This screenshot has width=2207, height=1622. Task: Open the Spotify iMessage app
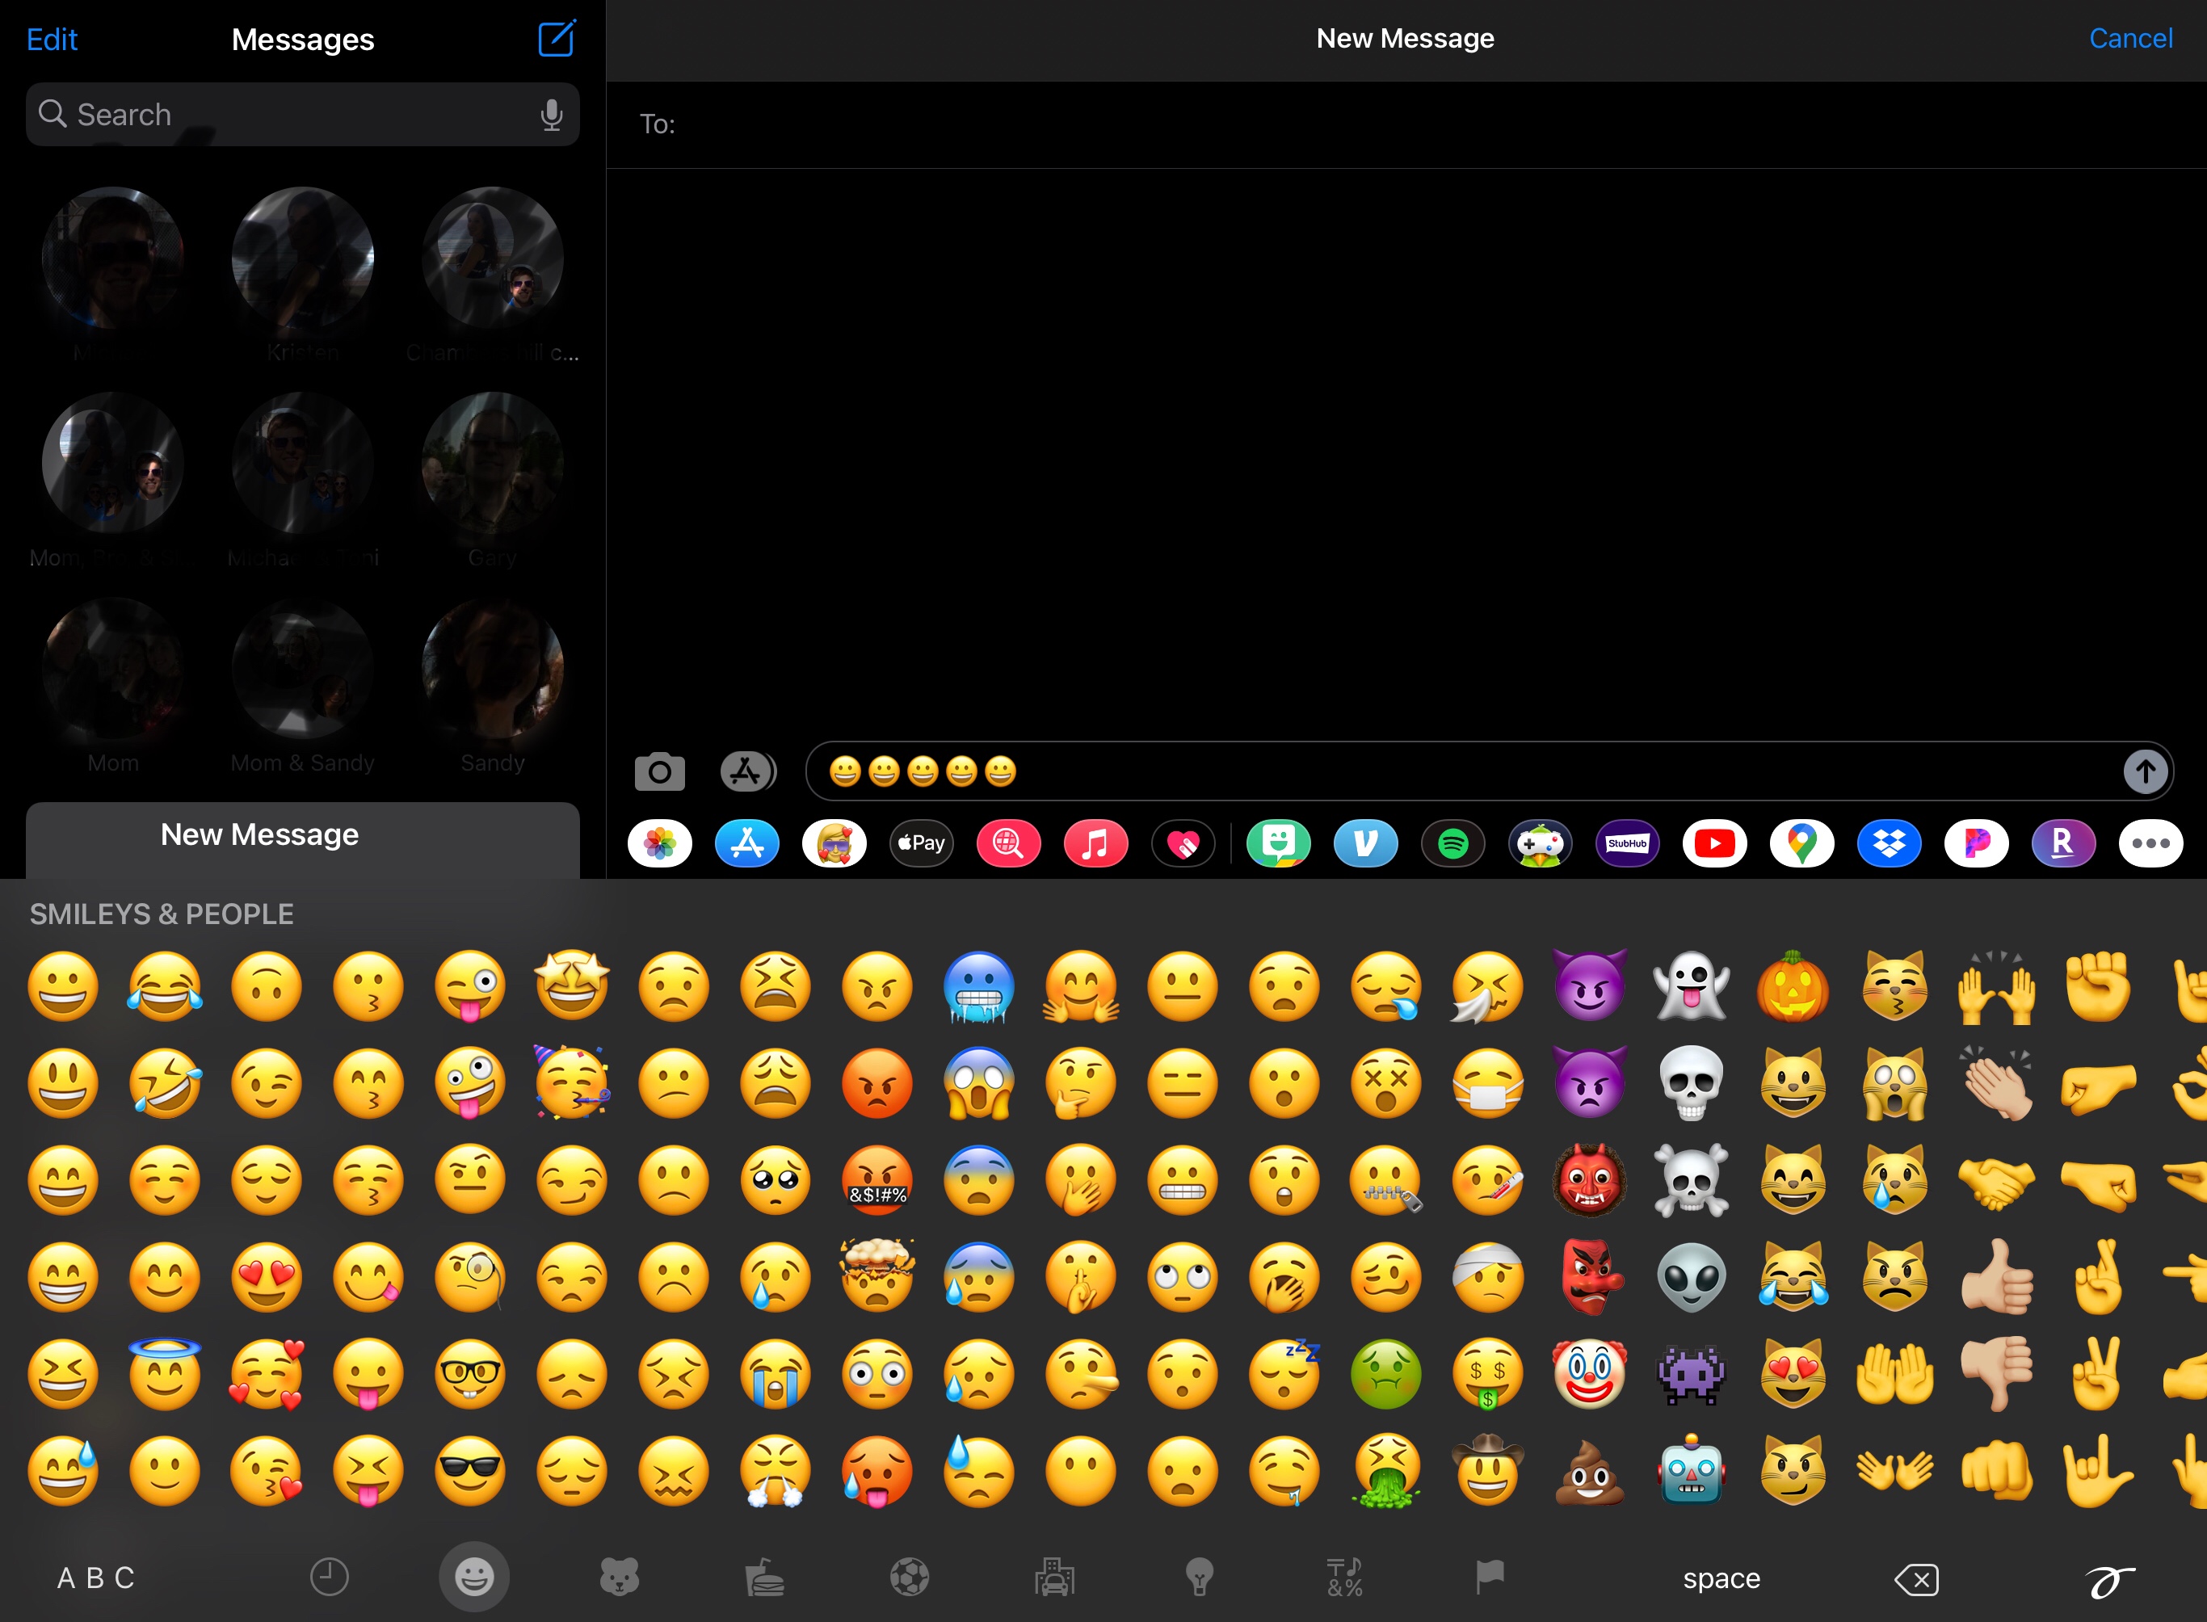1452,843
